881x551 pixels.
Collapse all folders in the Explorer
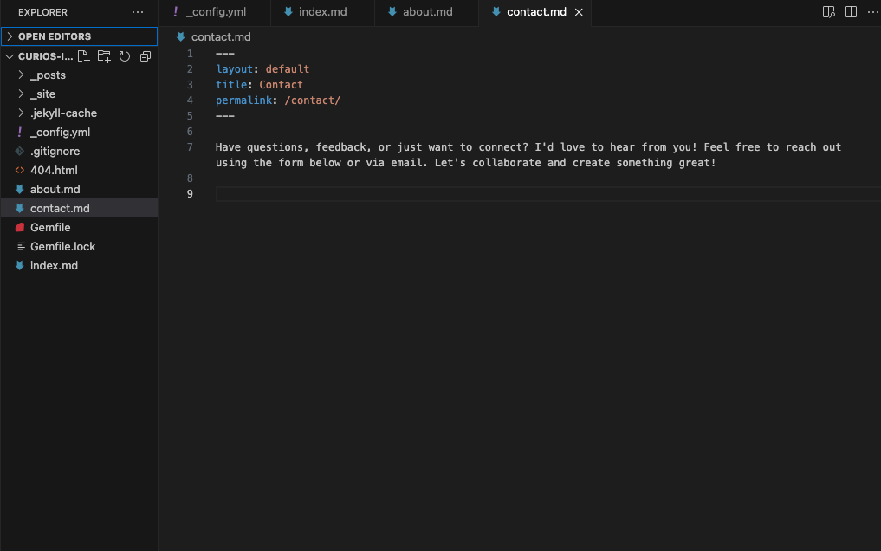pyautogui.click(x=145, y=55)
